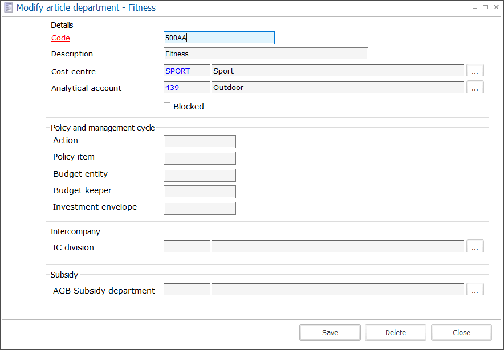Viewport: 504px width, 350px height.
Task: Open the Analytical account lookup via ellipsis button
Action: [475, 87]
